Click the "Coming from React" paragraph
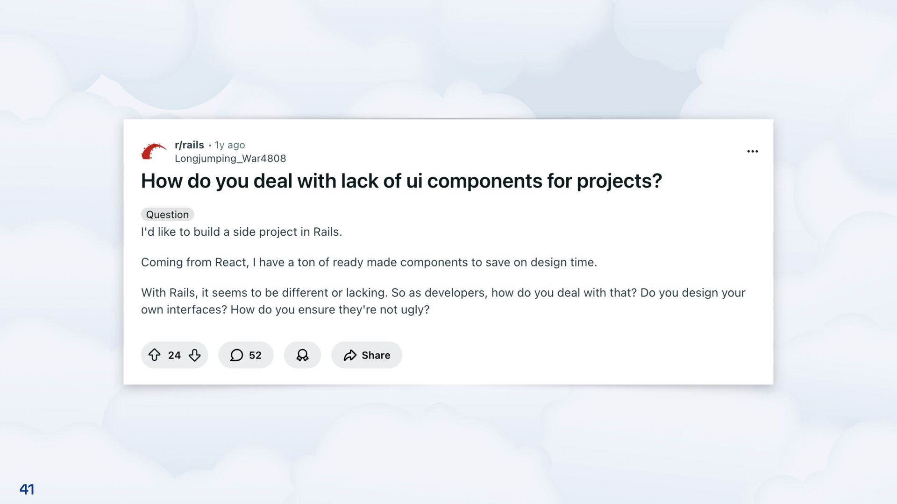Viewport: 897px width, 504px height. point(369,262)
